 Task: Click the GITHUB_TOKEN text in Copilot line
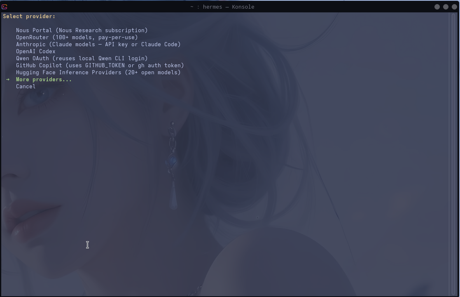[105, 66]
